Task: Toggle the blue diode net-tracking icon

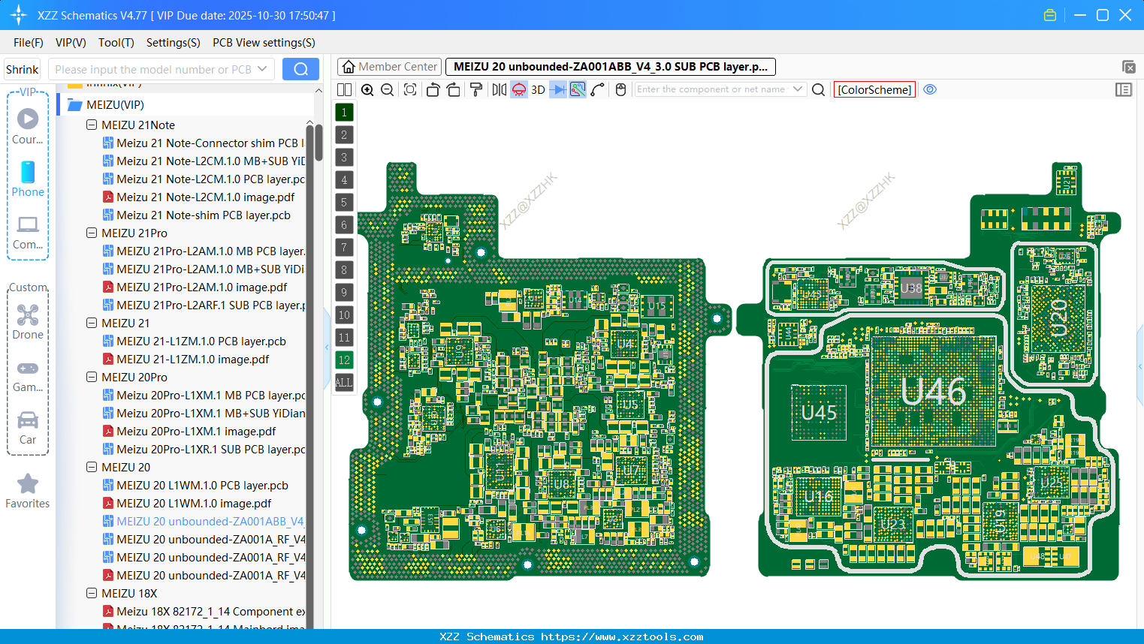Action: (557, 89)
